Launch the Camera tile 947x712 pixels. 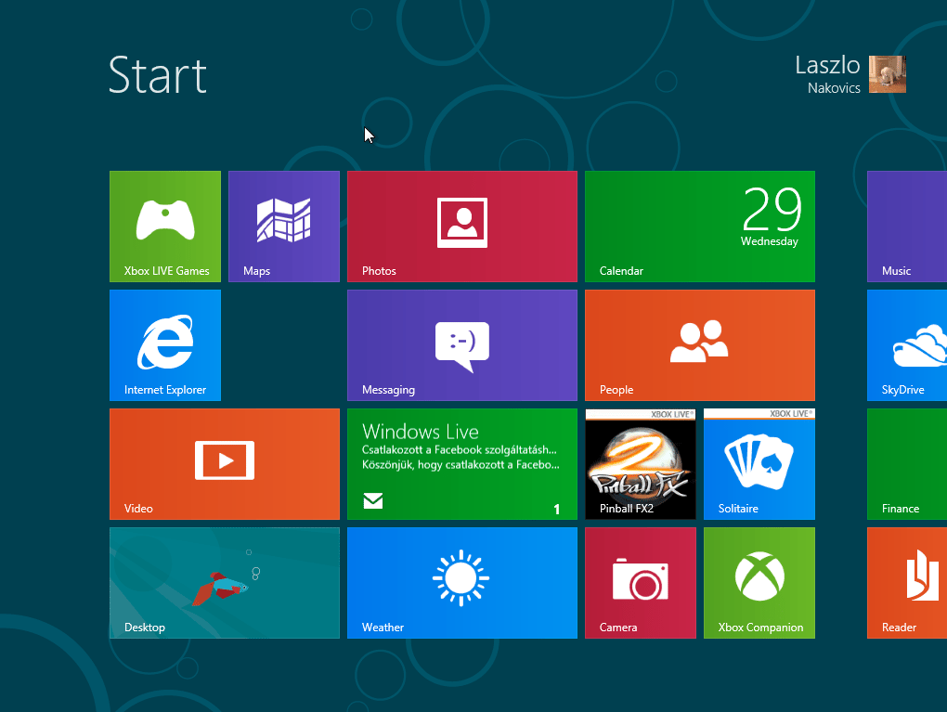click(641, 583)
